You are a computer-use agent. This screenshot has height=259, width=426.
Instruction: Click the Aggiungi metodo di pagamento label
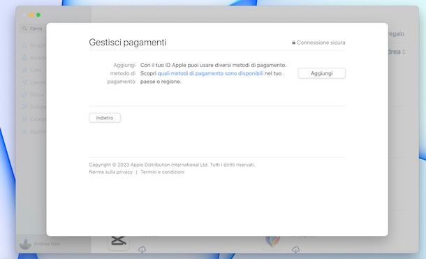122,73
